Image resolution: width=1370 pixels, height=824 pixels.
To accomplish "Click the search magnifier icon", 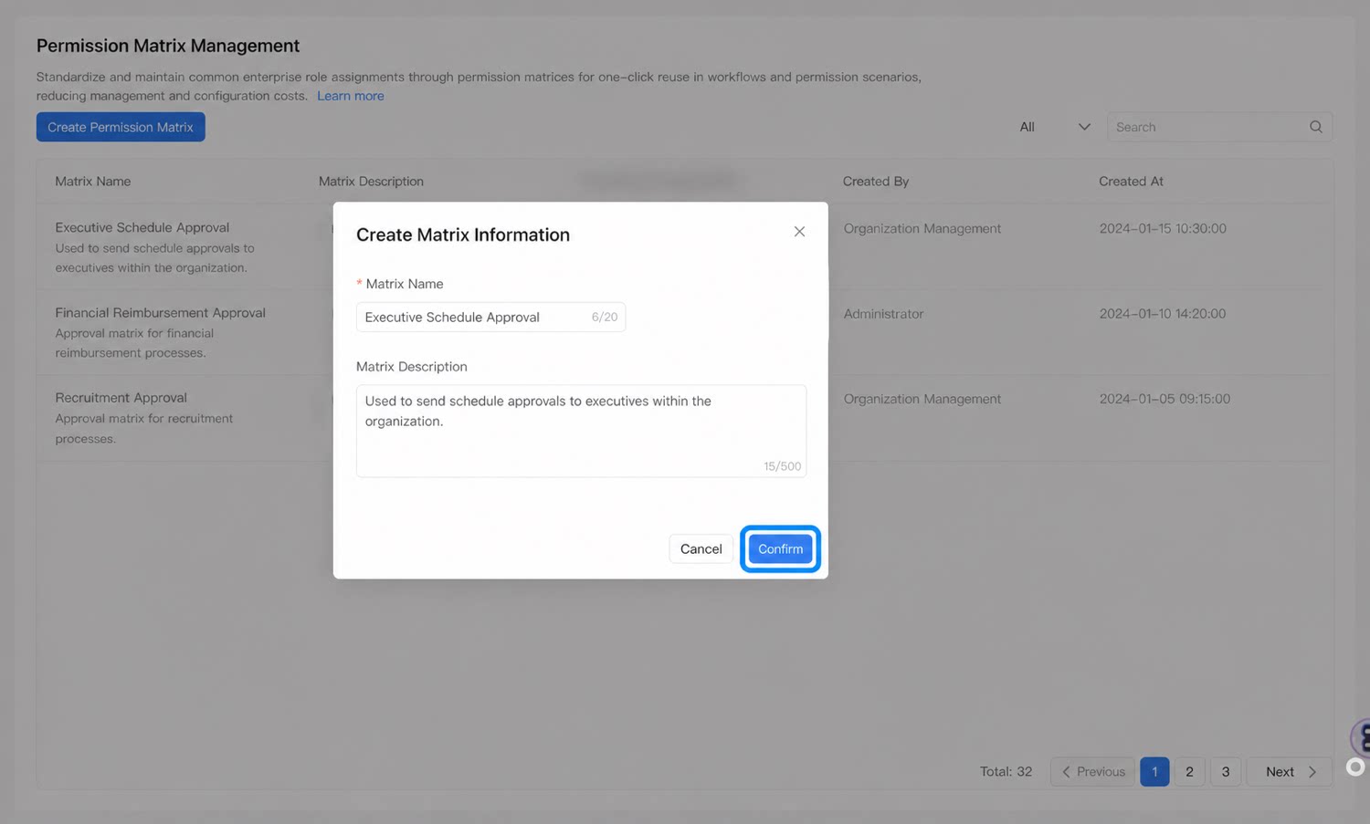I will 1315,127.
